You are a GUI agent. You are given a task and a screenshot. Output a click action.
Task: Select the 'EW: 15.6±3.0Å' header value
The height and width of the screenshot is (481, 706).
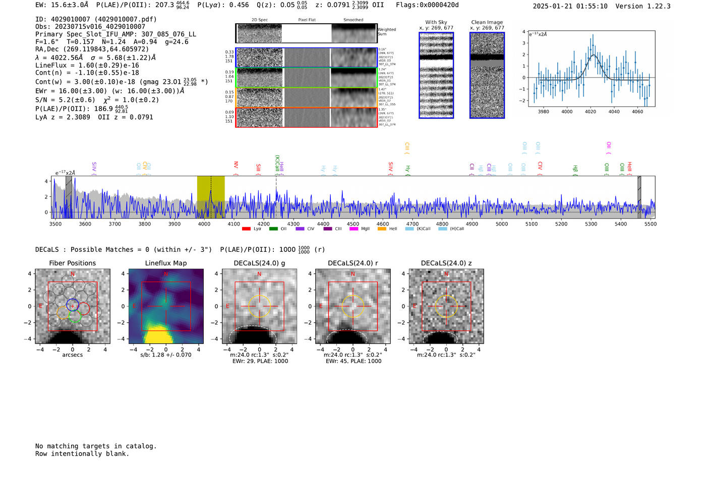[x=62, y=5]
